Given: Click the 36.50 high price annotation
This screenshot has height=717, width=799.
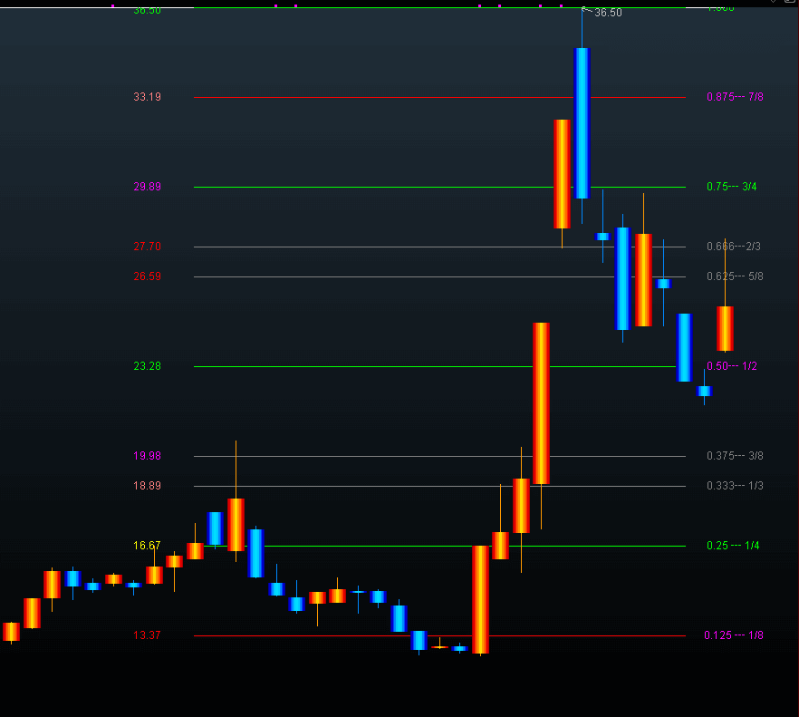Looking at the screenshot, I should pos(608,13).
